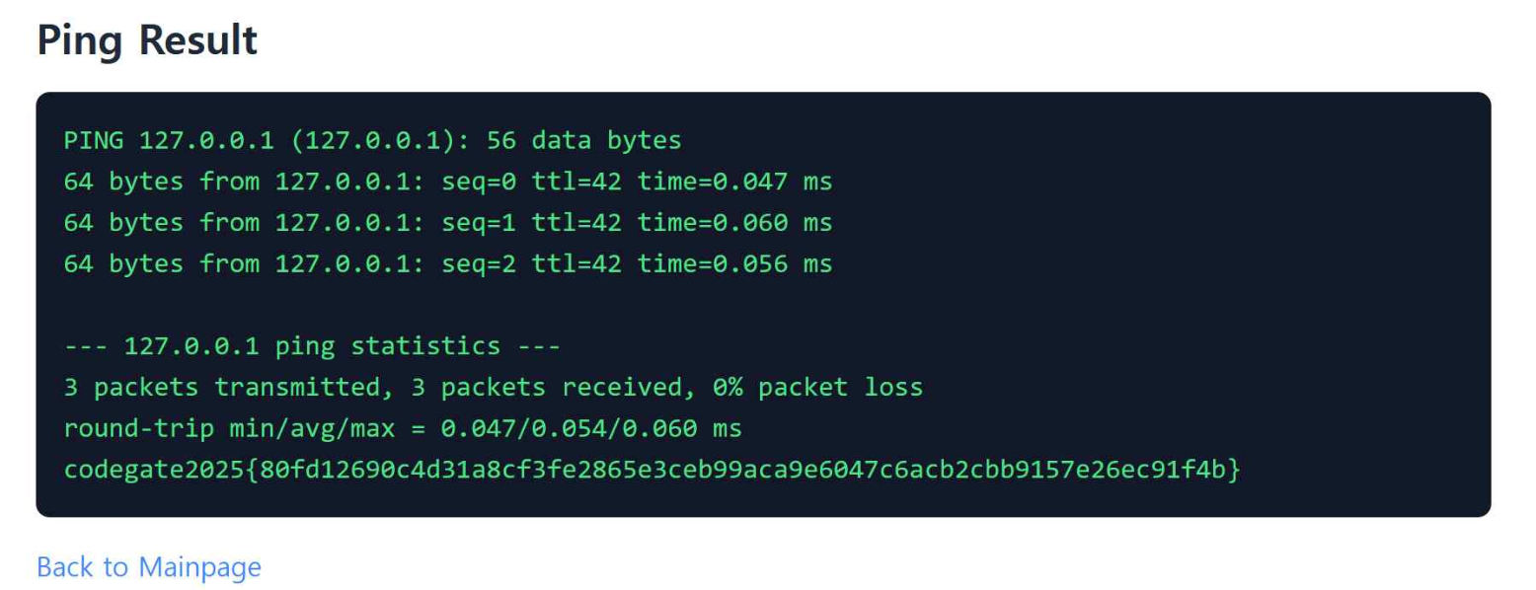This screenshot has height=590, width=1536.
Task: Click the 0.047/0.054/0.060 ms values
Action: click(591, 429)
